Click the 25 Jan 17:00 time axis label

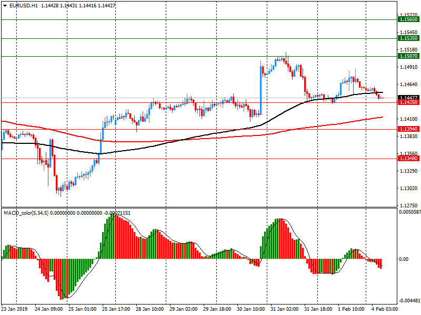[x=116, y=309]
